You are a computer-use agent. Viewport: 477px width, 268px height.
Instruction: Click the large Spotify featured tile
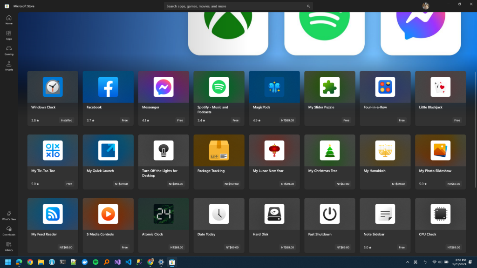[x=324, y=33]
